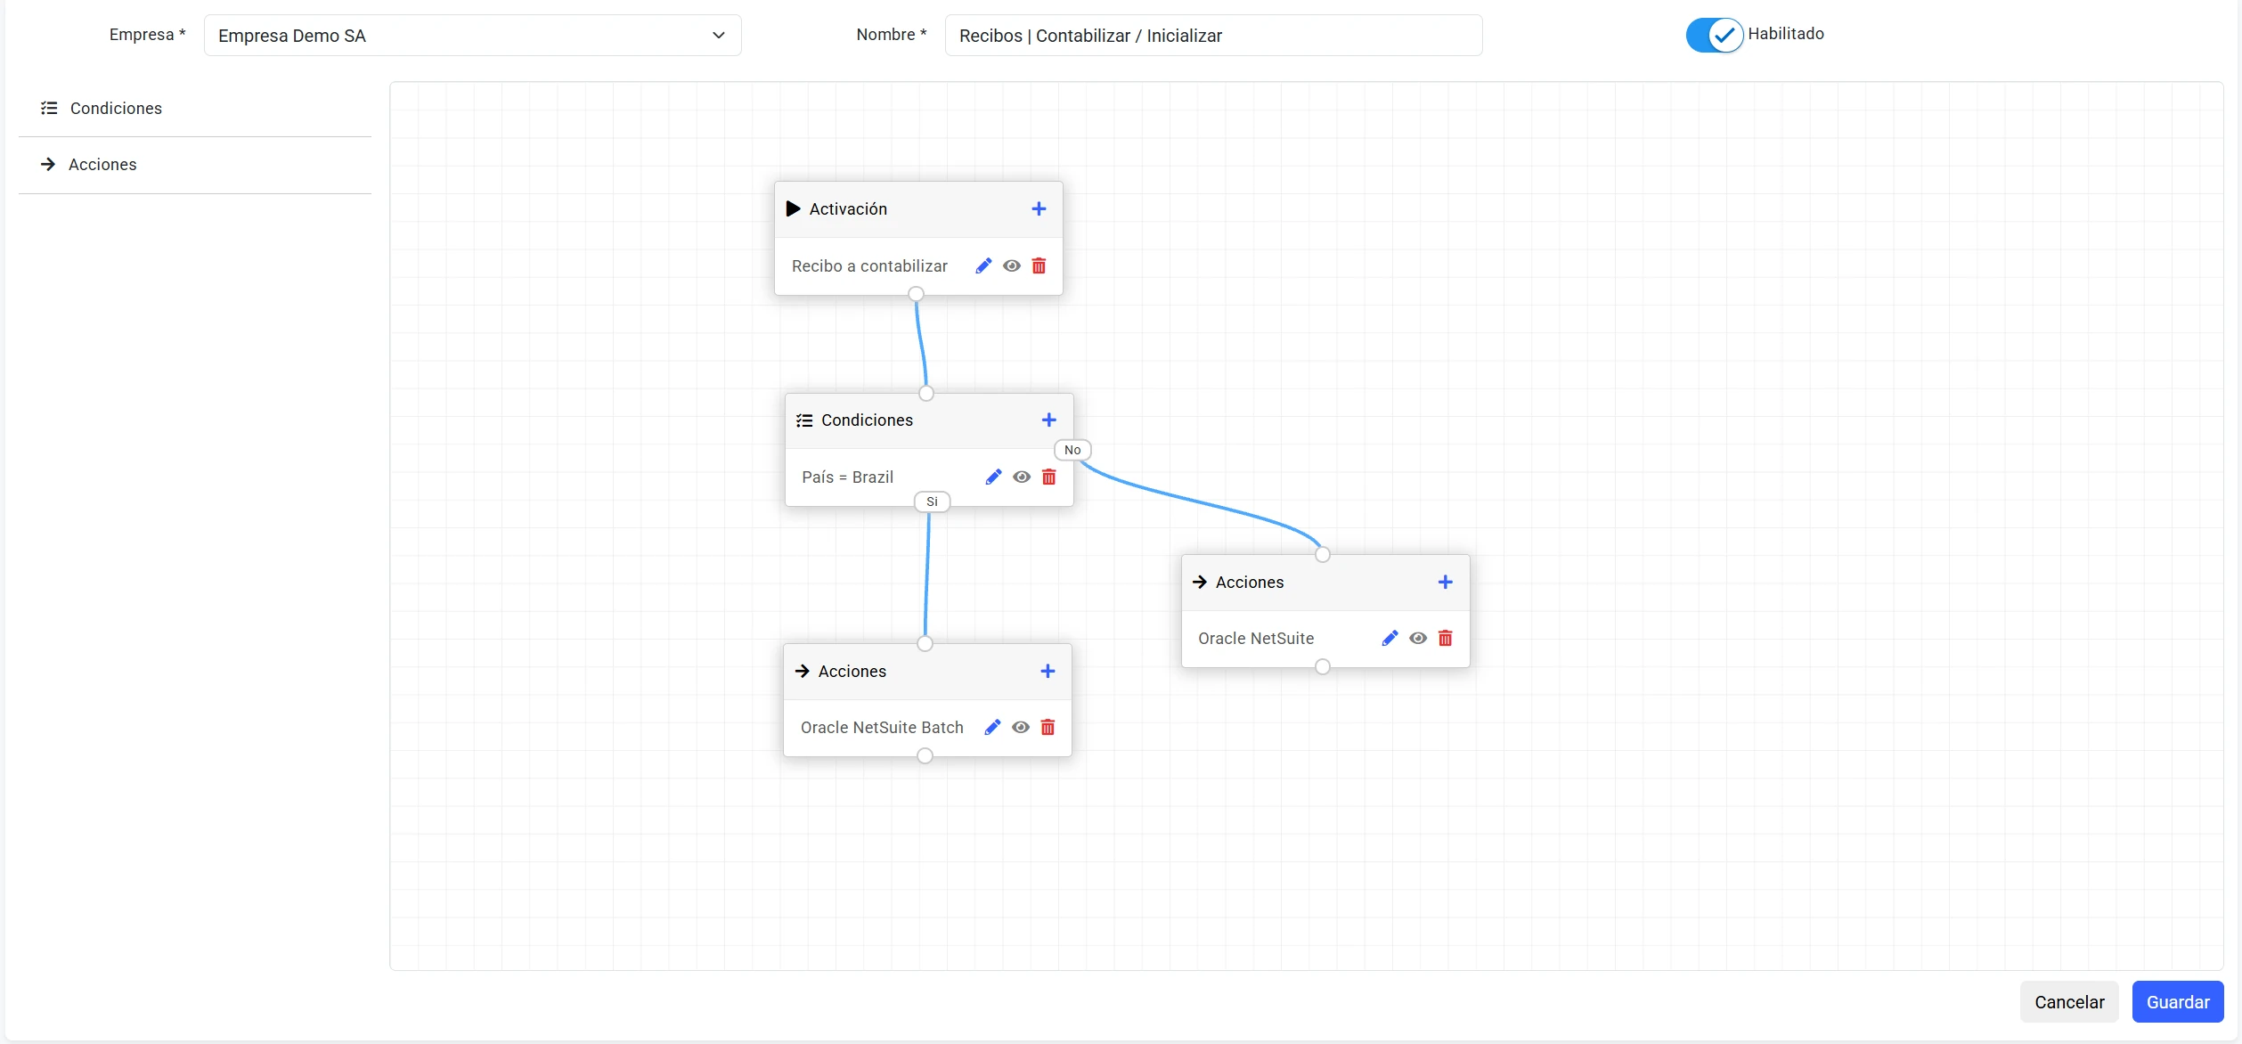Image resolution: width=2242 pixels, height=1044 pixels.
Task: Click the Cancelar button
Action: 2068,1002
